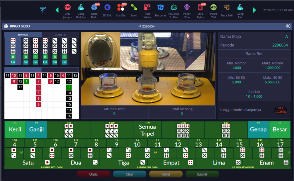Open the Roulette 2 - Fast game

click(174, 11)
